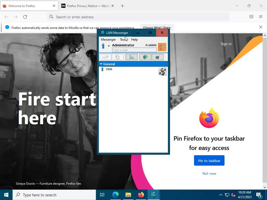Open a new Firefox tab

(x=123, y=6)
